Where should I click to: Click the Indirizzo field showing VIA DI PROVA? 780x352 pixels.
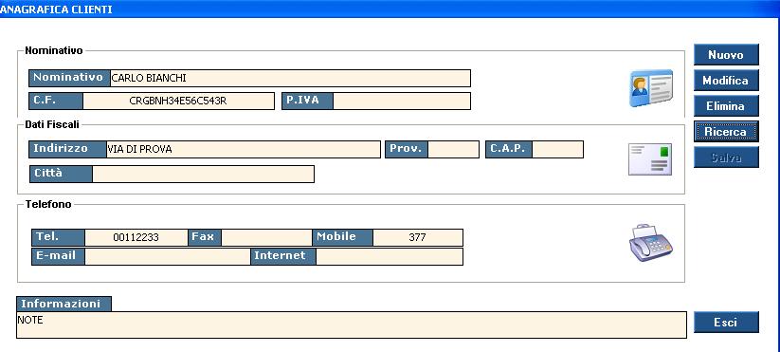pyautogui.click(x=244, y=149)
